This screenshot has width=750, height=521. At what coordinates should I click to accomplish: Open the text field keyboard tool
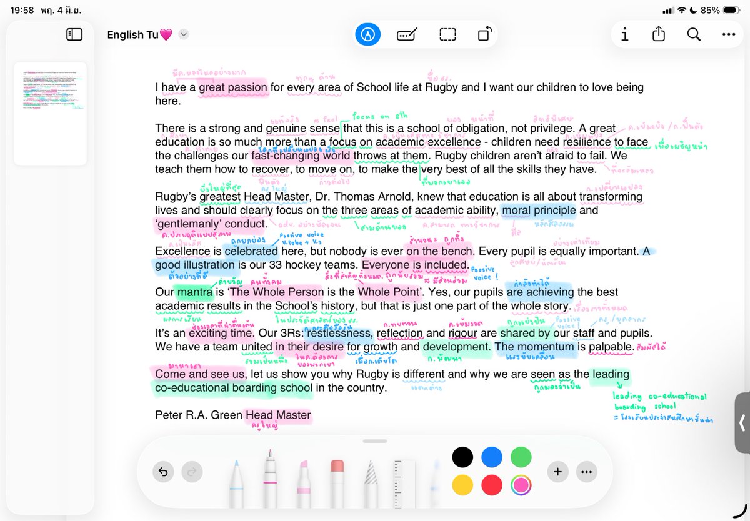[407, 34]
